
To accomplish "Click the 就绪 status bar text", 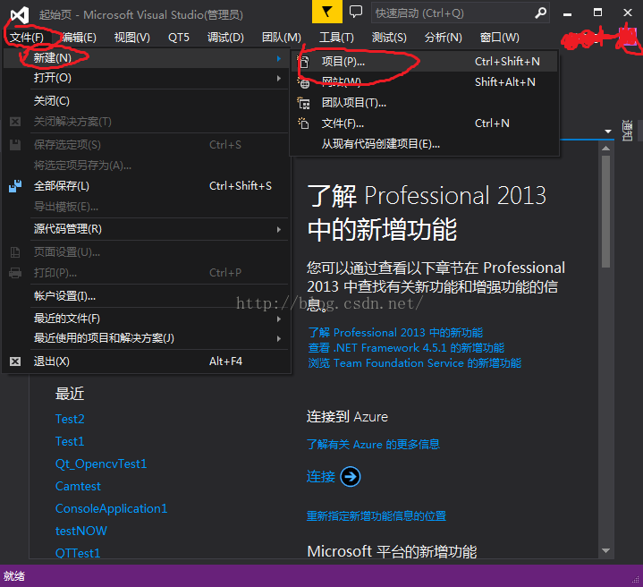I will pyautogui.click(x=14, y=576).
